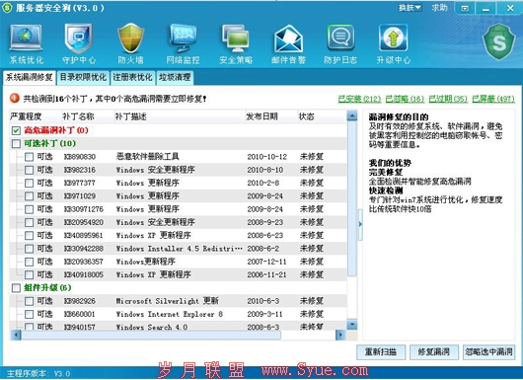Select 恶意软件删除工具 description text
Image resolution: width=523 pixels, height=380 pixels.
pyautogui.click(x=148, y=157)
